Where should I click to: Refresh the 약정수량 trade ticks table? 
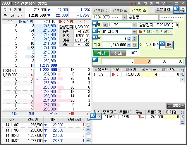[88, 120]
